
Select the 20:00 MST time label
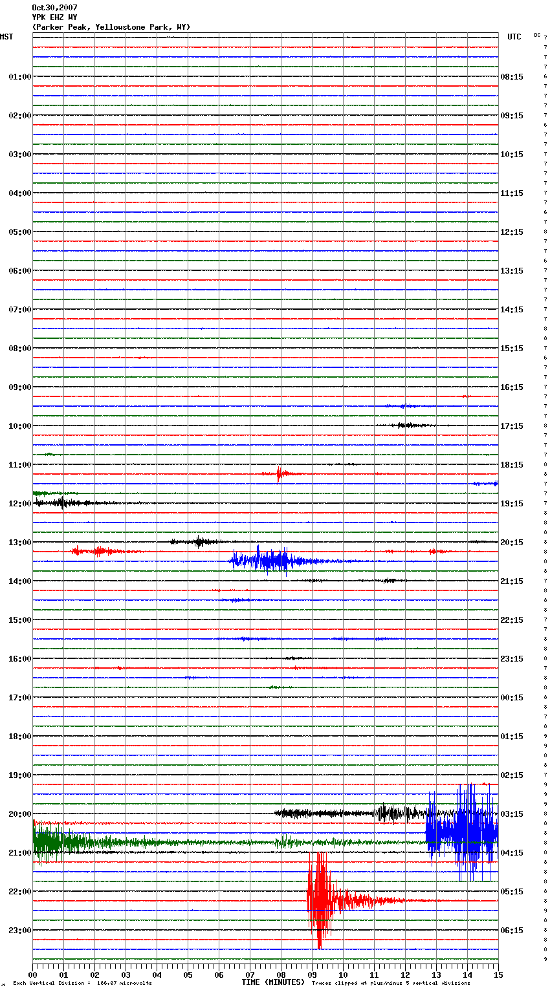tap(20, 814)
